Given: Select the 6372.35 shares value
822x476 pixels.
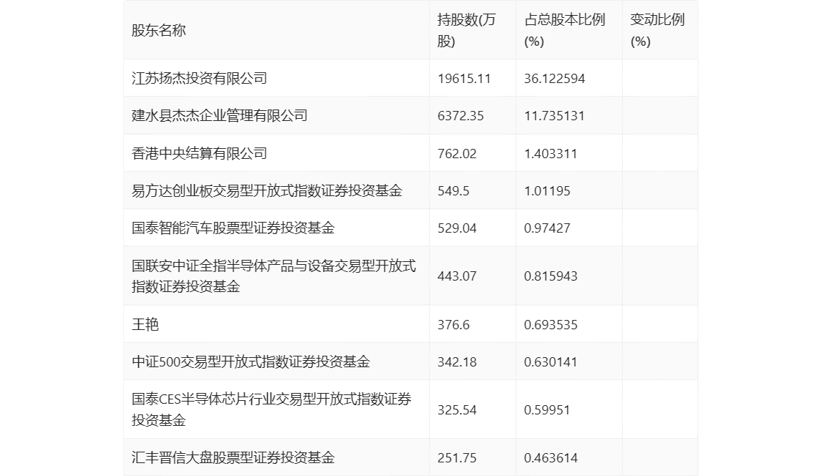Looking at the screenshot, I should 460,116.
